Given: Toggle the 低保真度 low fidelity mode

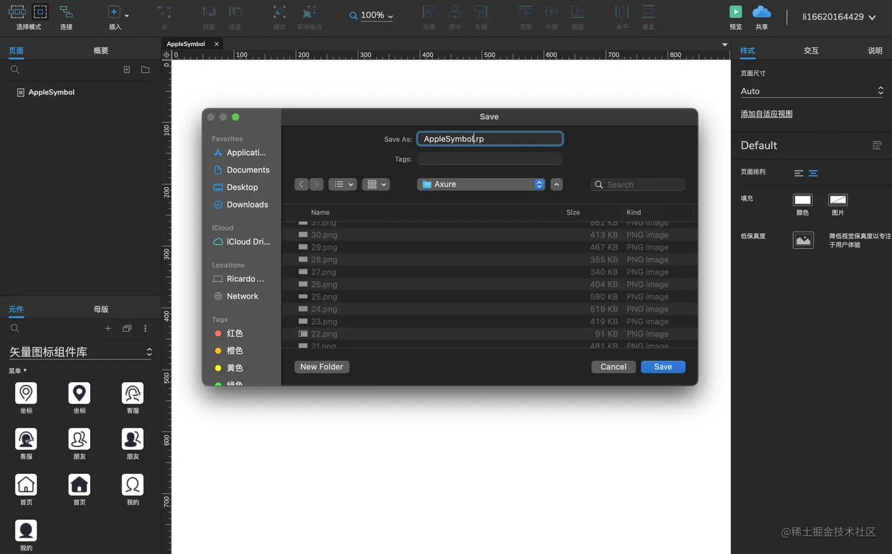Looking at the screenshot, I should click(803, 240).
